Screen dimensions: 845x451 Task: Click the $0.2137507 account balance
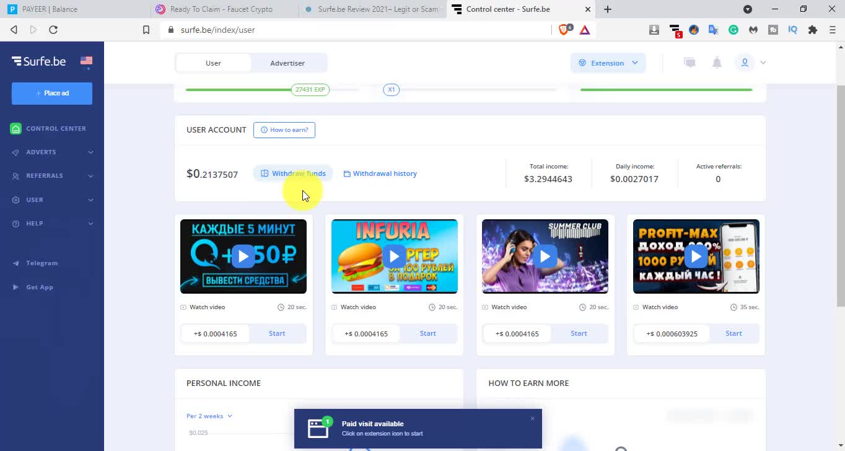coord(212,174)
